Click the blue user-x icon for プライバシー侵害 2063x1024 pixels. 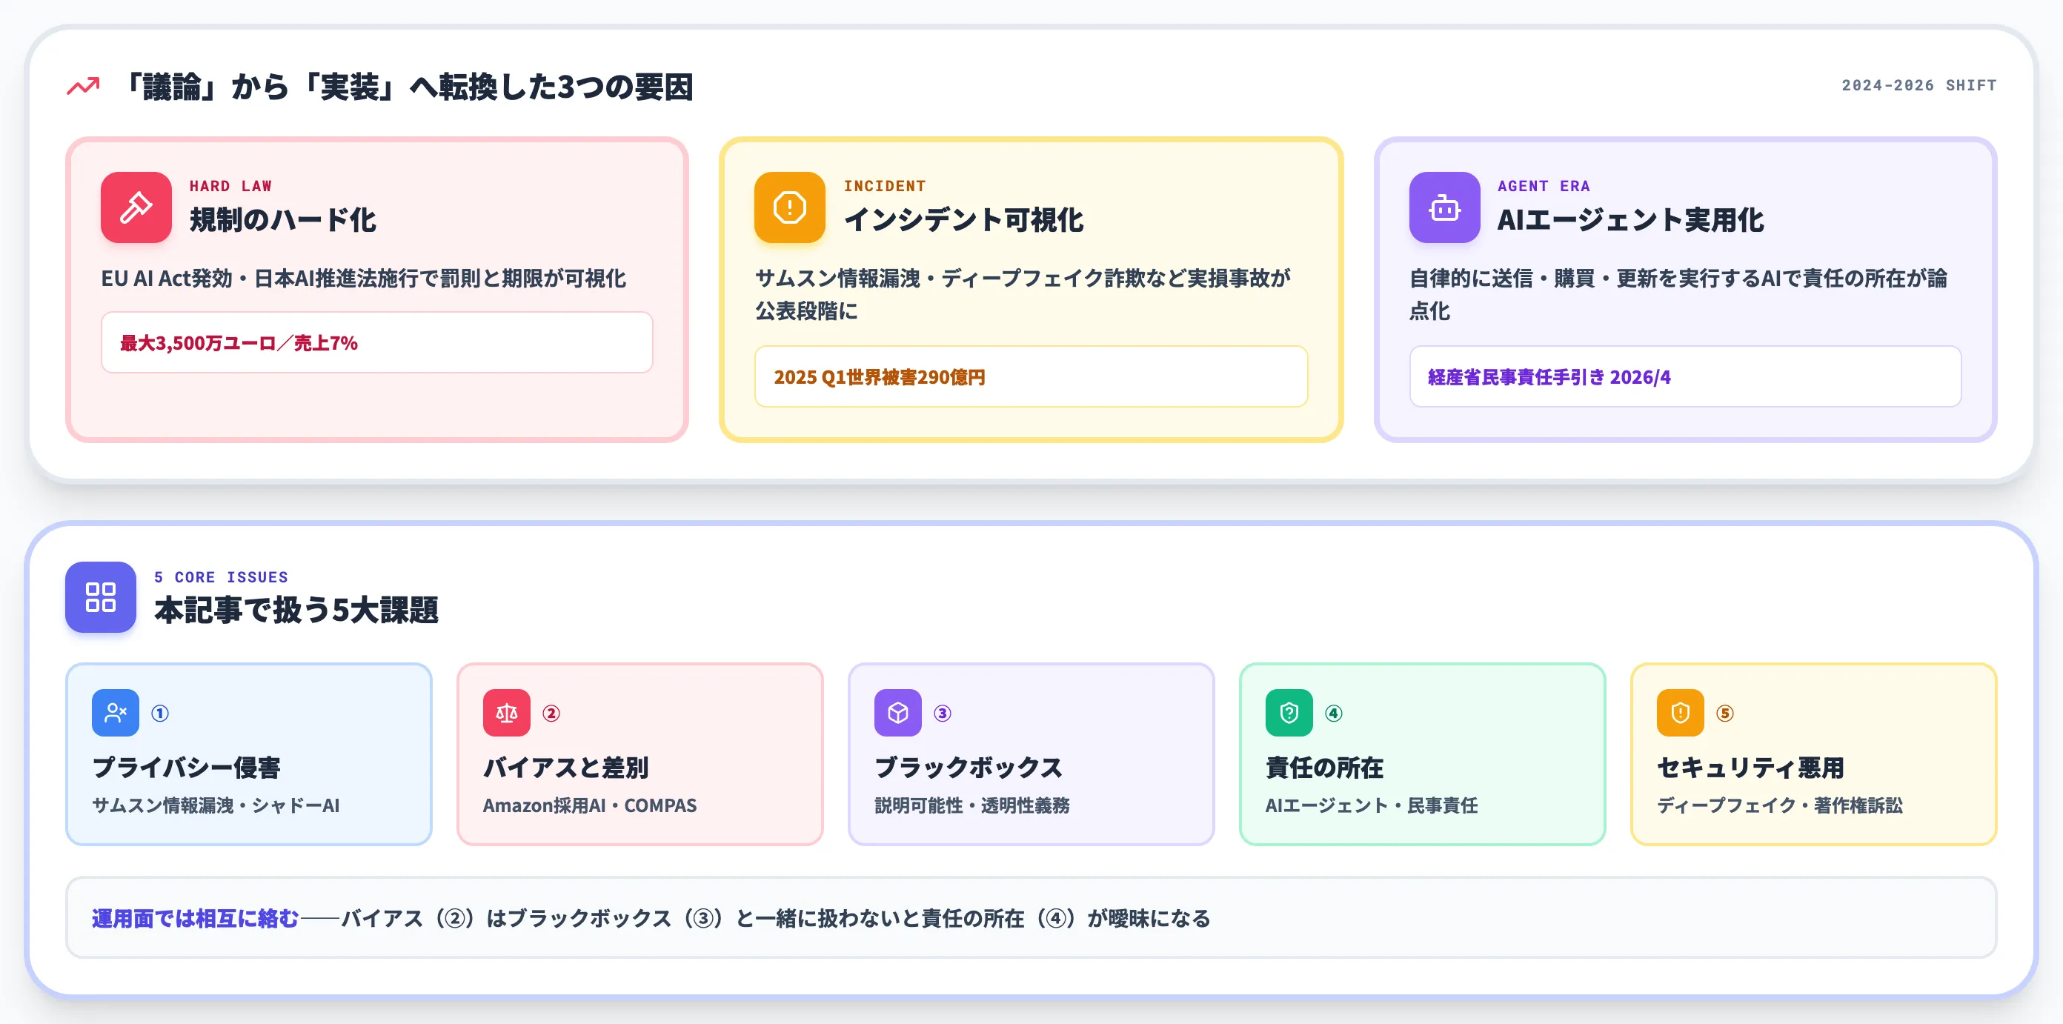tap(116, 713)
